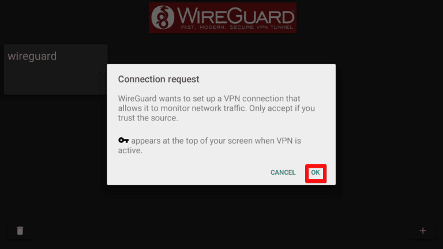Click the VPN key icon in dialog

tap(123, 140)
